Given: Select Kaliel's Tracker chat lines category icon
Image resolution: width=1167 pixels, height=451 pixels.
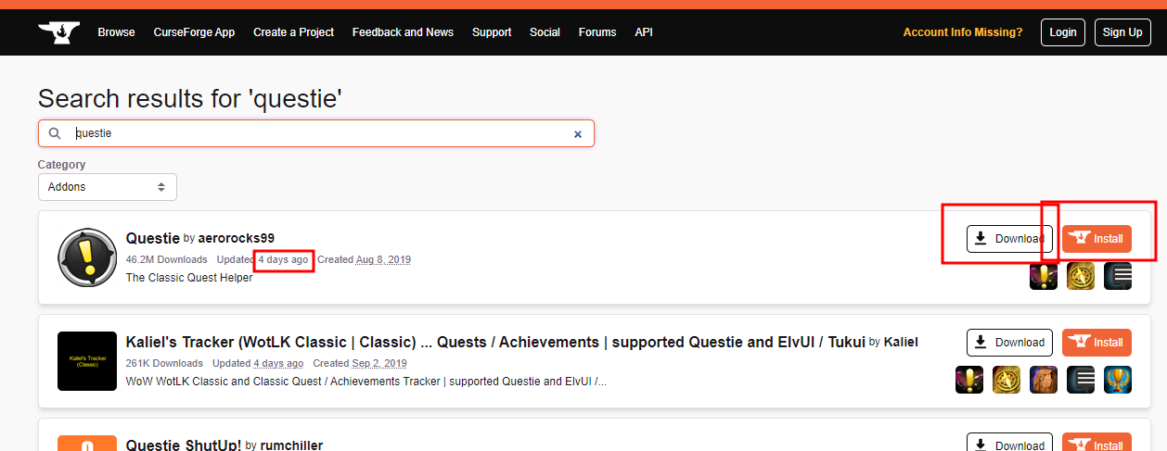Looking at the screenshot, I should (x=1081, y=380).
